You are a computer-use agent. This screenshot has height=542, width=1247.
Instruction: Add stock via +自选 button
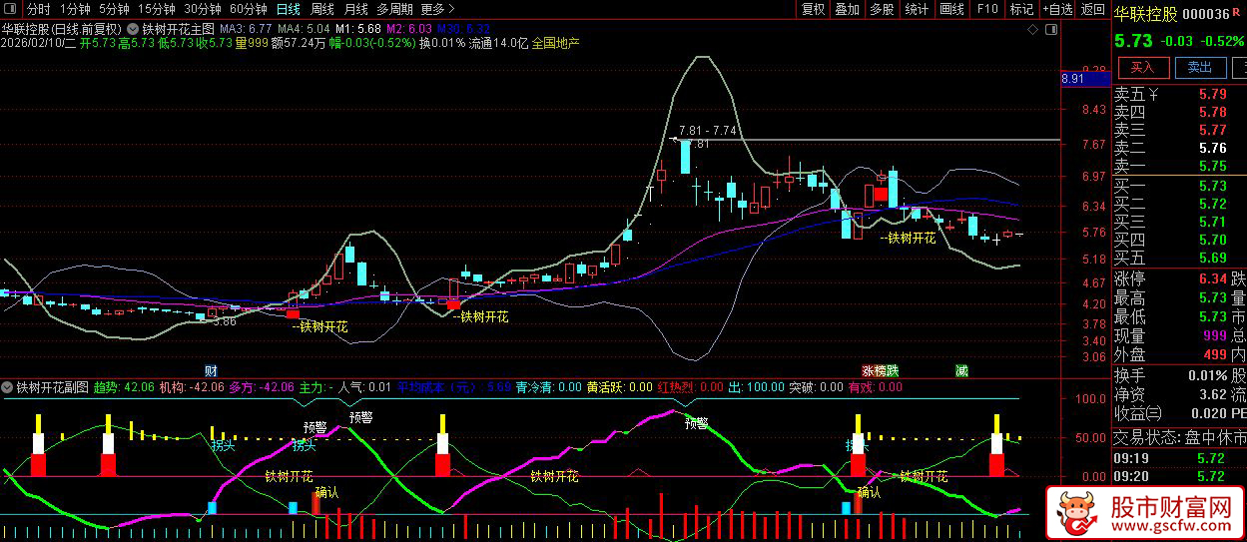pos(1058,9)
